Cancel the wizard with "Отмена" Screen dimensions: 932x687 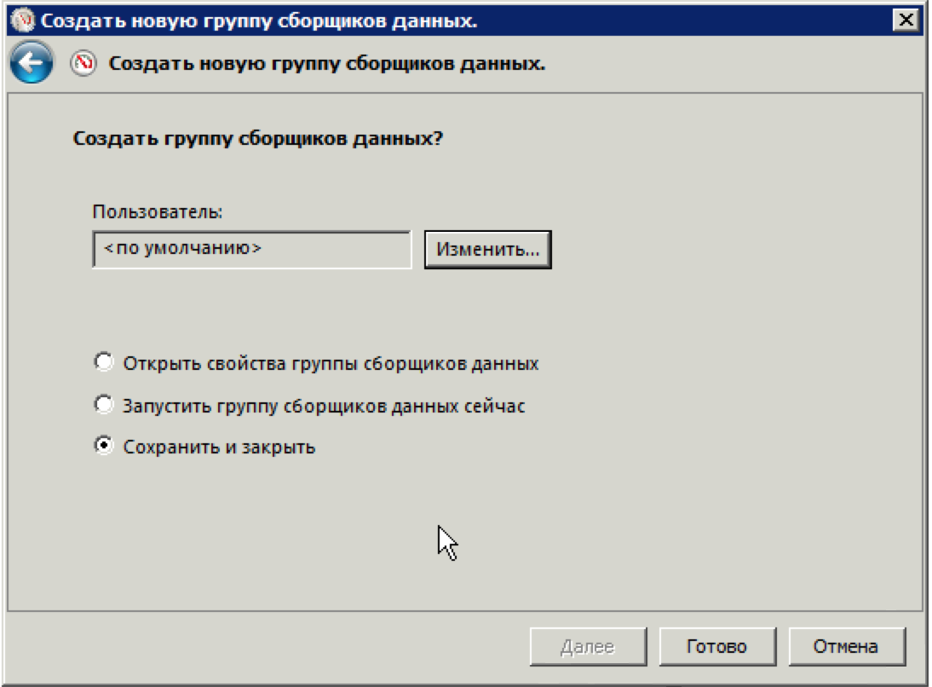[x=846, y=647]
